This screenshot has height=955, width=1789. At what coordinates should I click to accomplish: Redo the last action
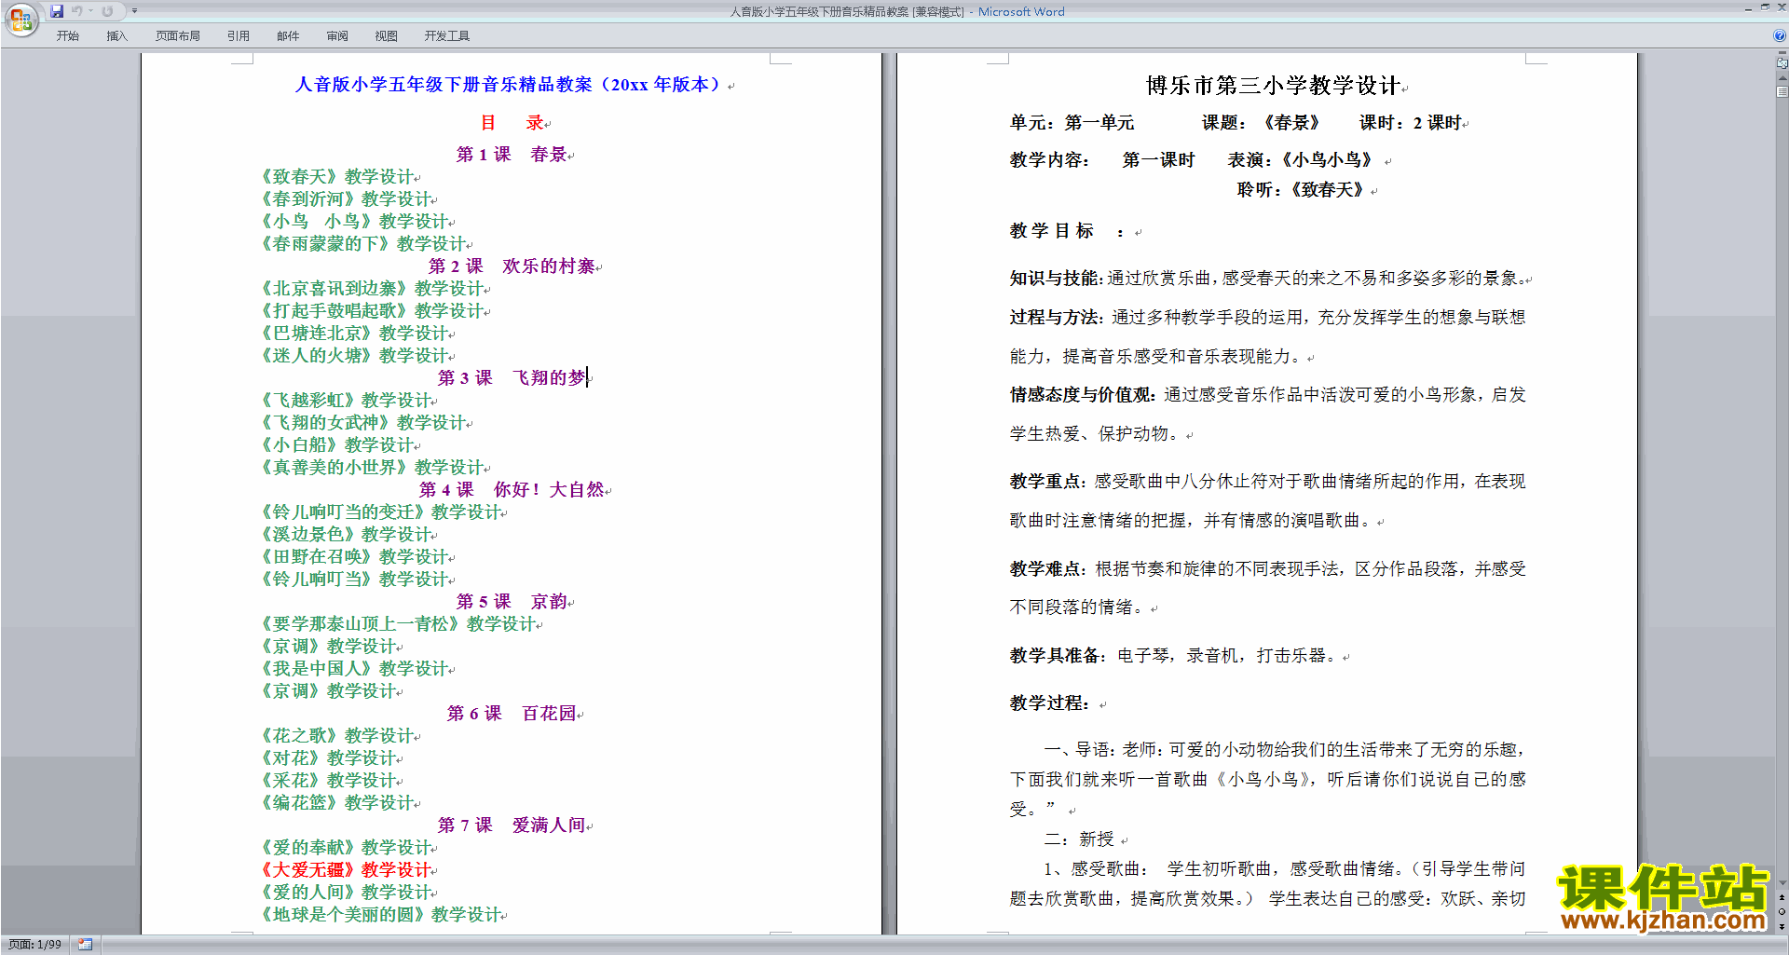(x=107, y=11)
